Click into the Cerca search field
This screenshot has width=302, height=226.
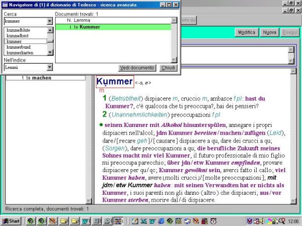(x=26, y=21)
